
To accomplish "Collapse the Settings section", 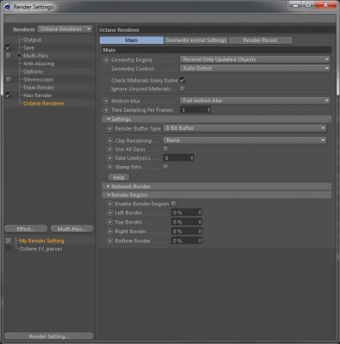I will pos(108,119).
